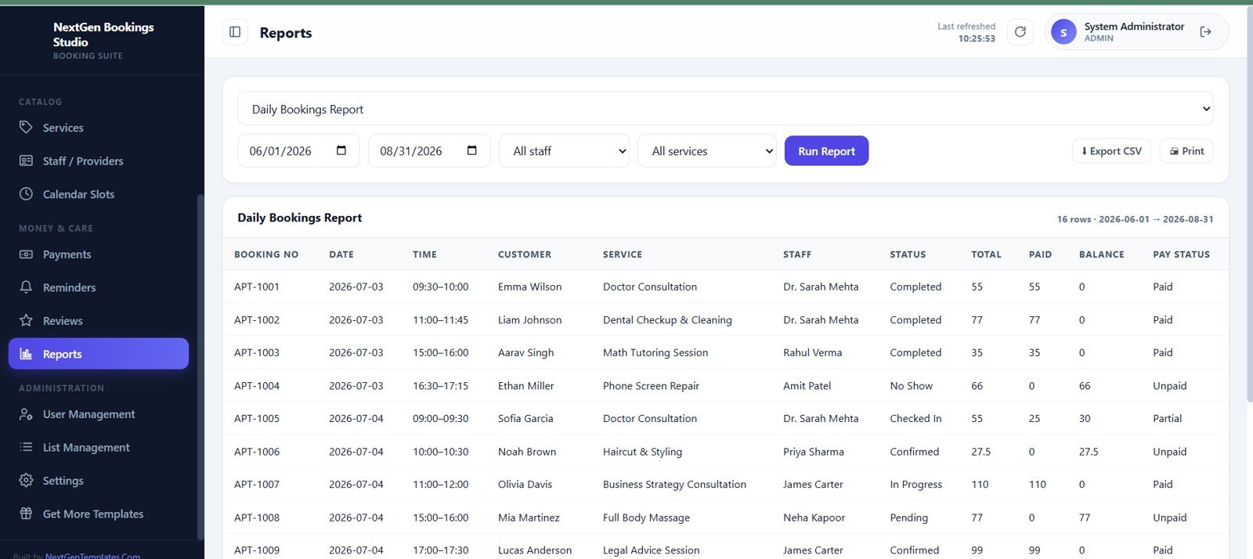The image size is (1253, 559).
Task: Click Legal Advice Session cell
Action: (x=651, y=550)
